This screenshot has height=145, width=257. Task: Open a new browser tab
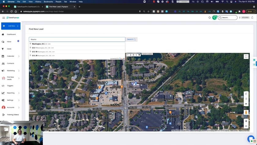pyautogui.click(x=80, y=7)
